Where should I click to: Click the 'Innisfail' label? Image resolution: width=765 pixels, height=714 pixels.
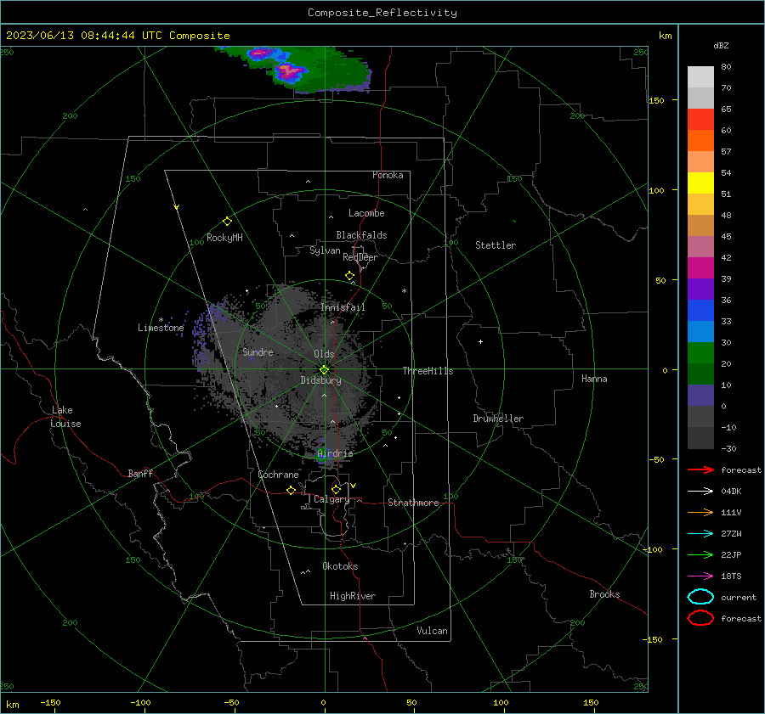pos(343,307)
